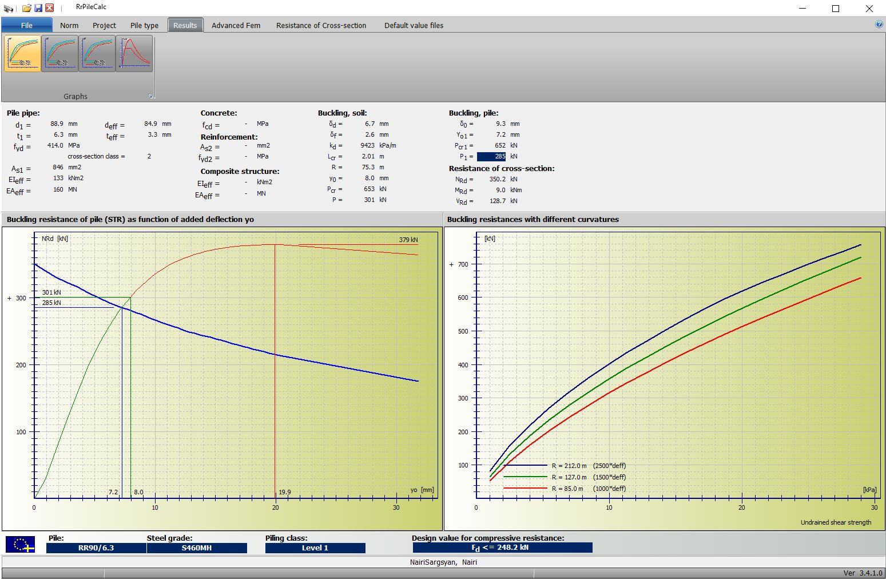Open the File menu

[x=27, y=25]
